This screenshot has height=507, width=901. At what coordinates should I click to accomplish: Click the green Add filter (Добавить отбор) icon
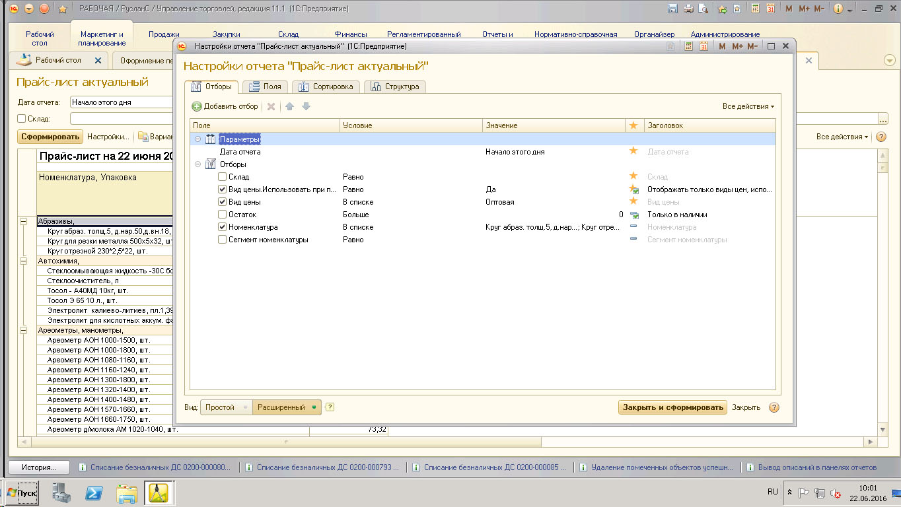click(x=197, y=106)
